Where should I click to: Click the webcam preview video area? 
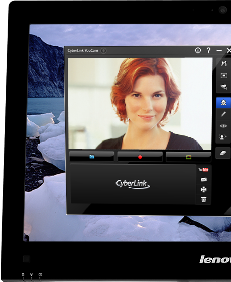(140, 104)
